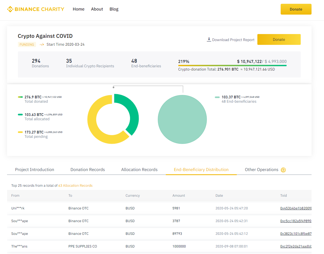Click the question mark icon next to Other Operations
324x254 pixels.
(x=283, y=170)
